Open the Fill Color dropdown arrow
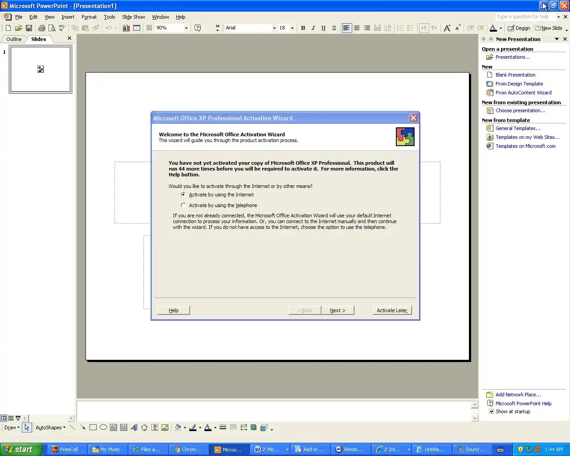This screenshot has height=456, width=570. tap(185, 427)
